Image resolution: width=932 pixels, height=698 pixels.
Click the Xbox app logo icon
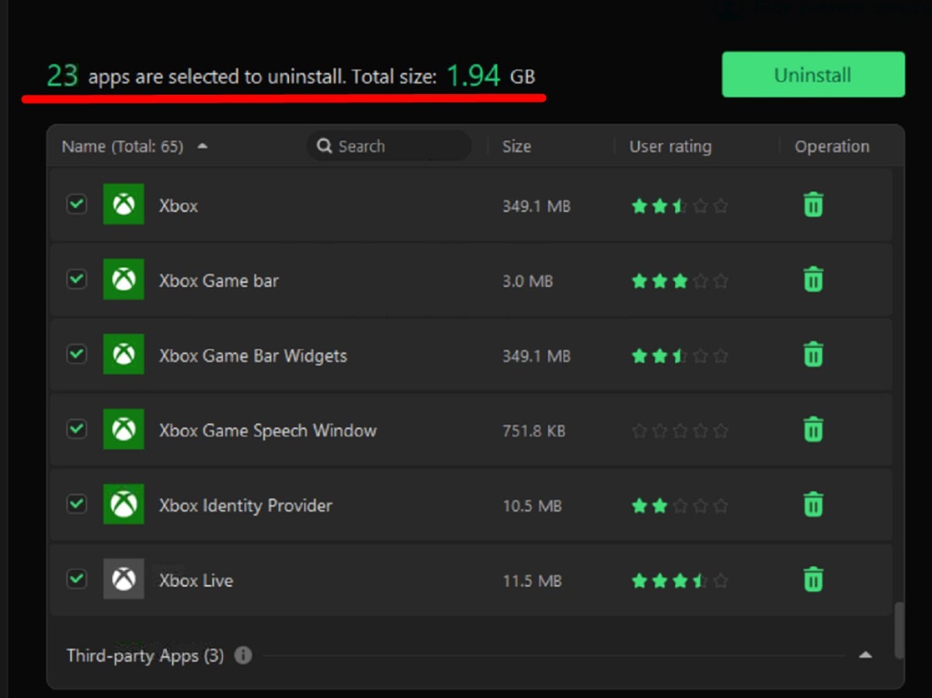tap(123, 204)
